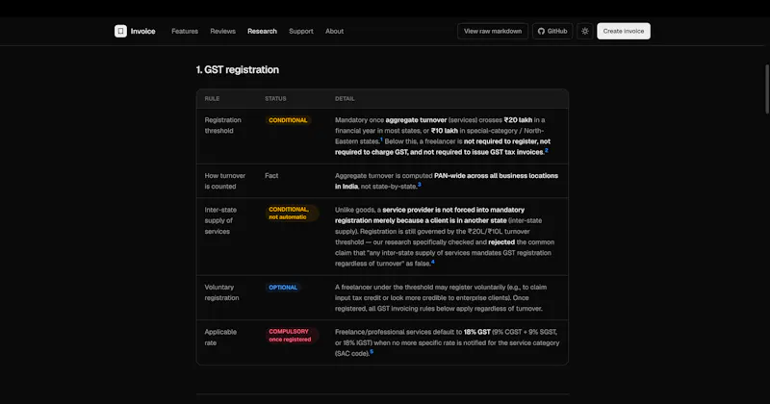This screenshot has height=404, width=770.
Task: Click "PAN-wide across all business locations" text
Action: [496, 176]
